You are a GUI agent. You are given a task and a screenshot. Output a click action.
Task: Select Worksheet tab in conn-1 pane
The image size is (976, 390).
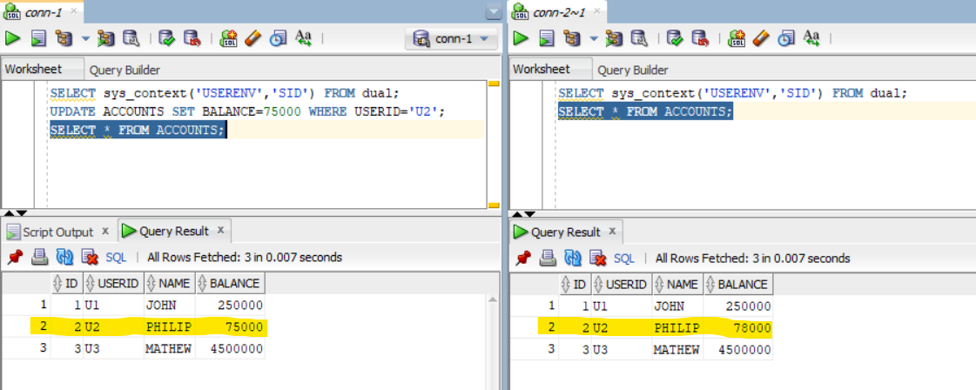point(43,69)
